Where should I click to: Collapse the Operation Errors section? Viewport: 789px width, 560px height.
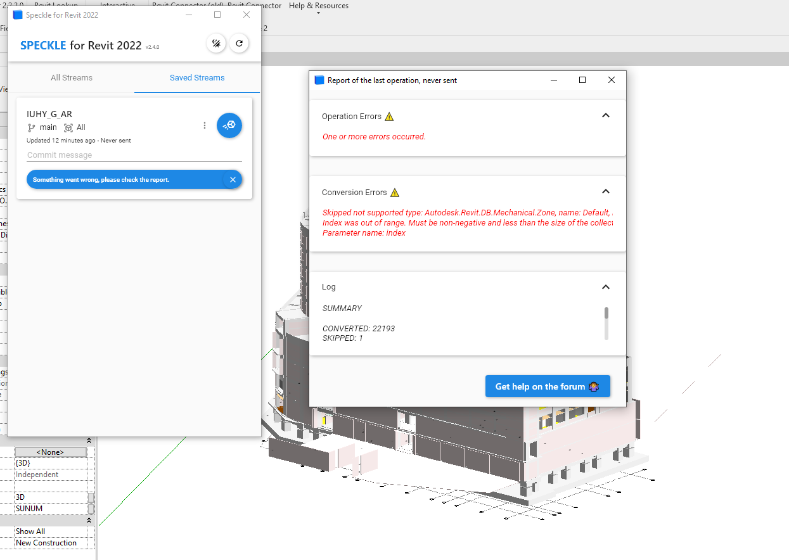click(x=605, y=116)
